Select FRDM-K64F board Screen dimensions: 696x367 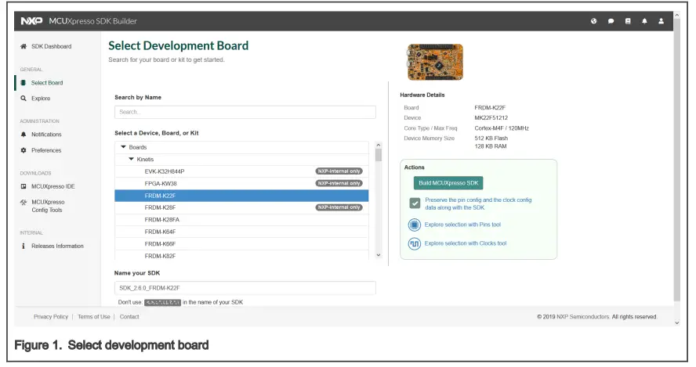(x=241, y=232)
